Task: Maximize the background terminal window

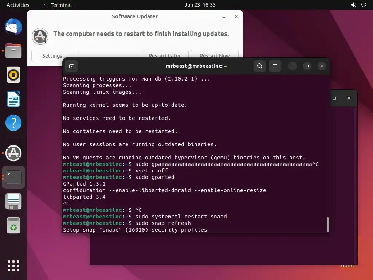Action: (334, 98)
